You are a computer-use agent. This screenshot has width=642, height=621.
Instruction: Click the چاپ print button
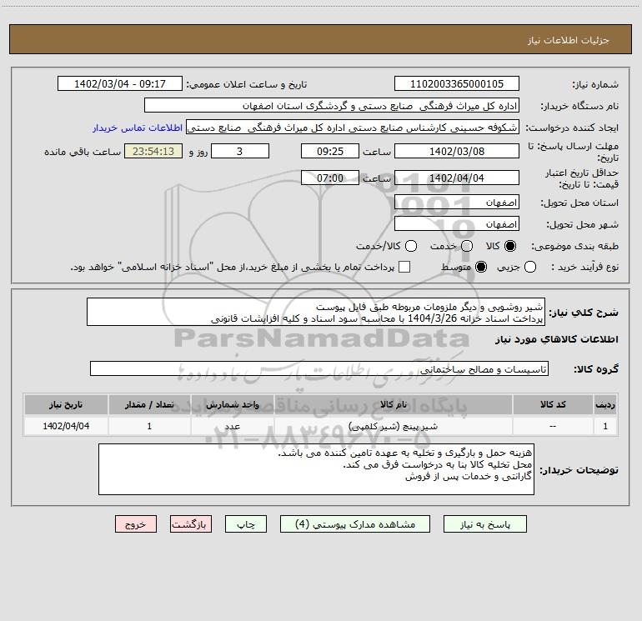pyautogui.click(x=246, y=524)
